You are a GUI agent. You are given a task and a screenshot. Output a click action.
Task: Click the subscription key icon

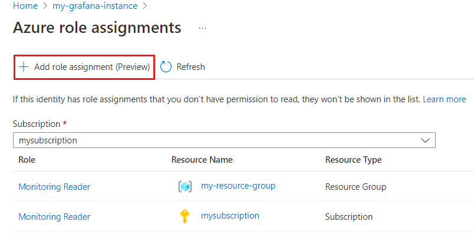coord(185,216)
